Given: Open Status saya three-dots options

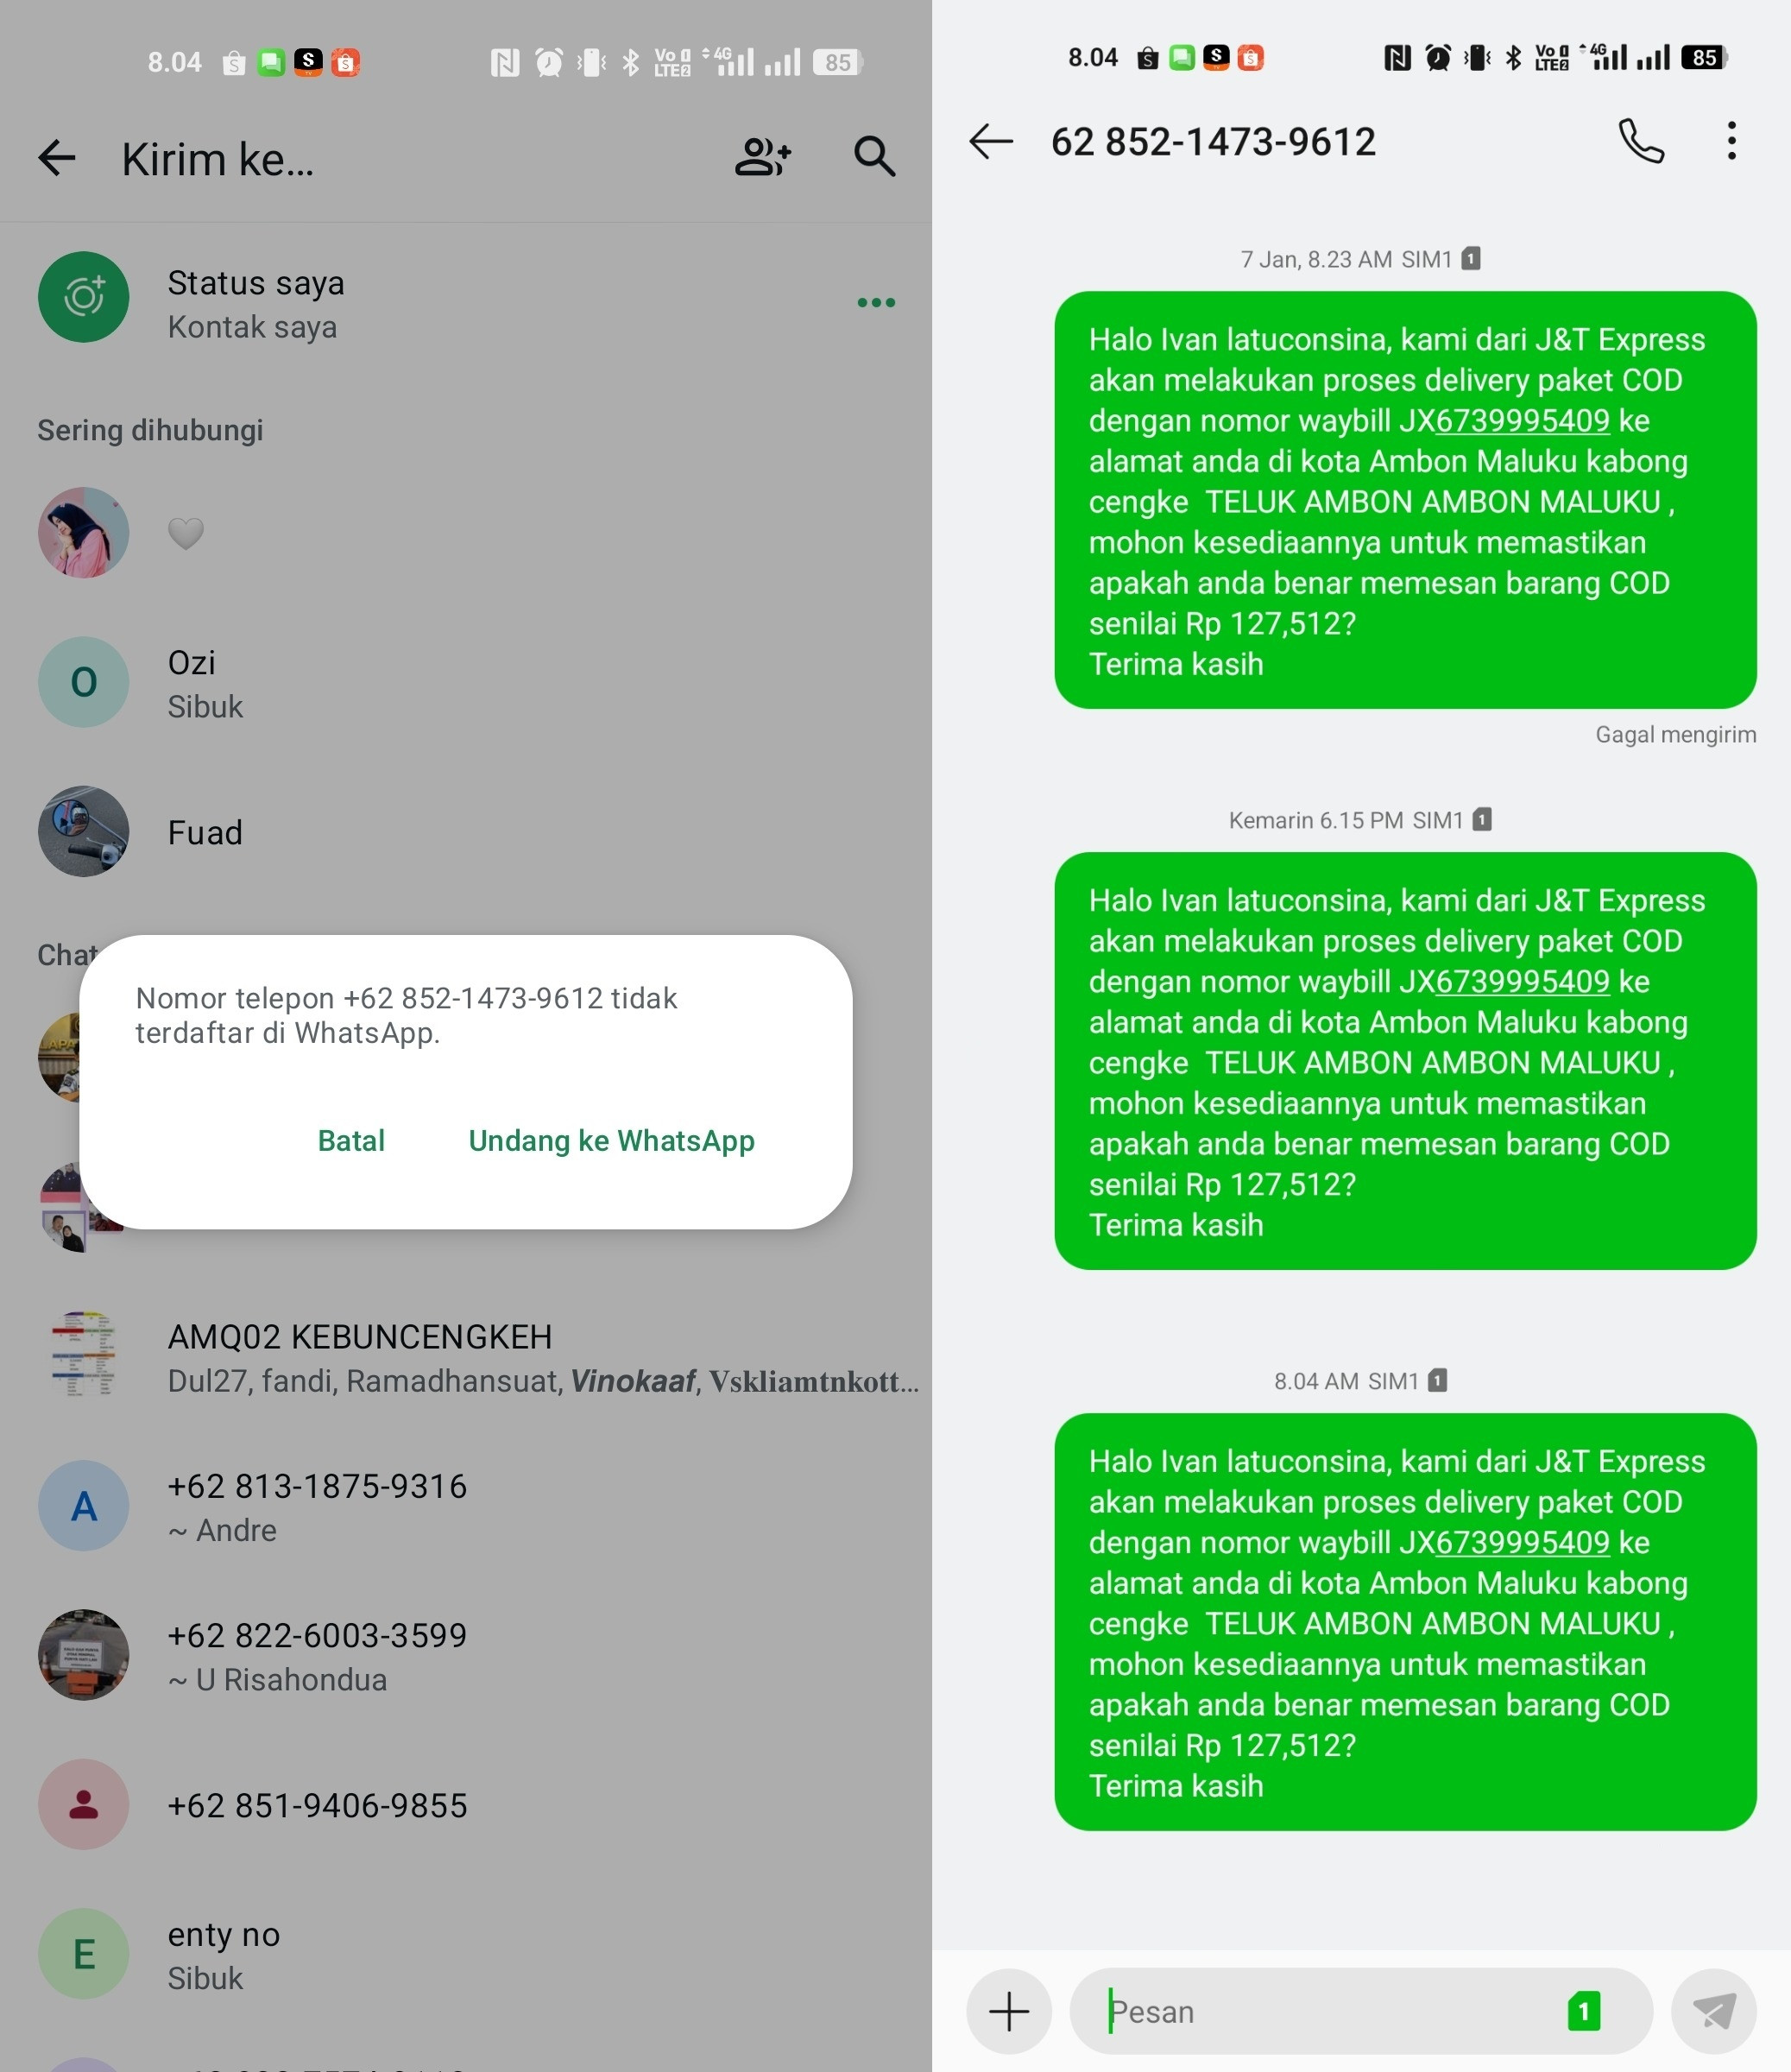Looking at the screenshot, I should pyautogui.click(x=876, y=302).
